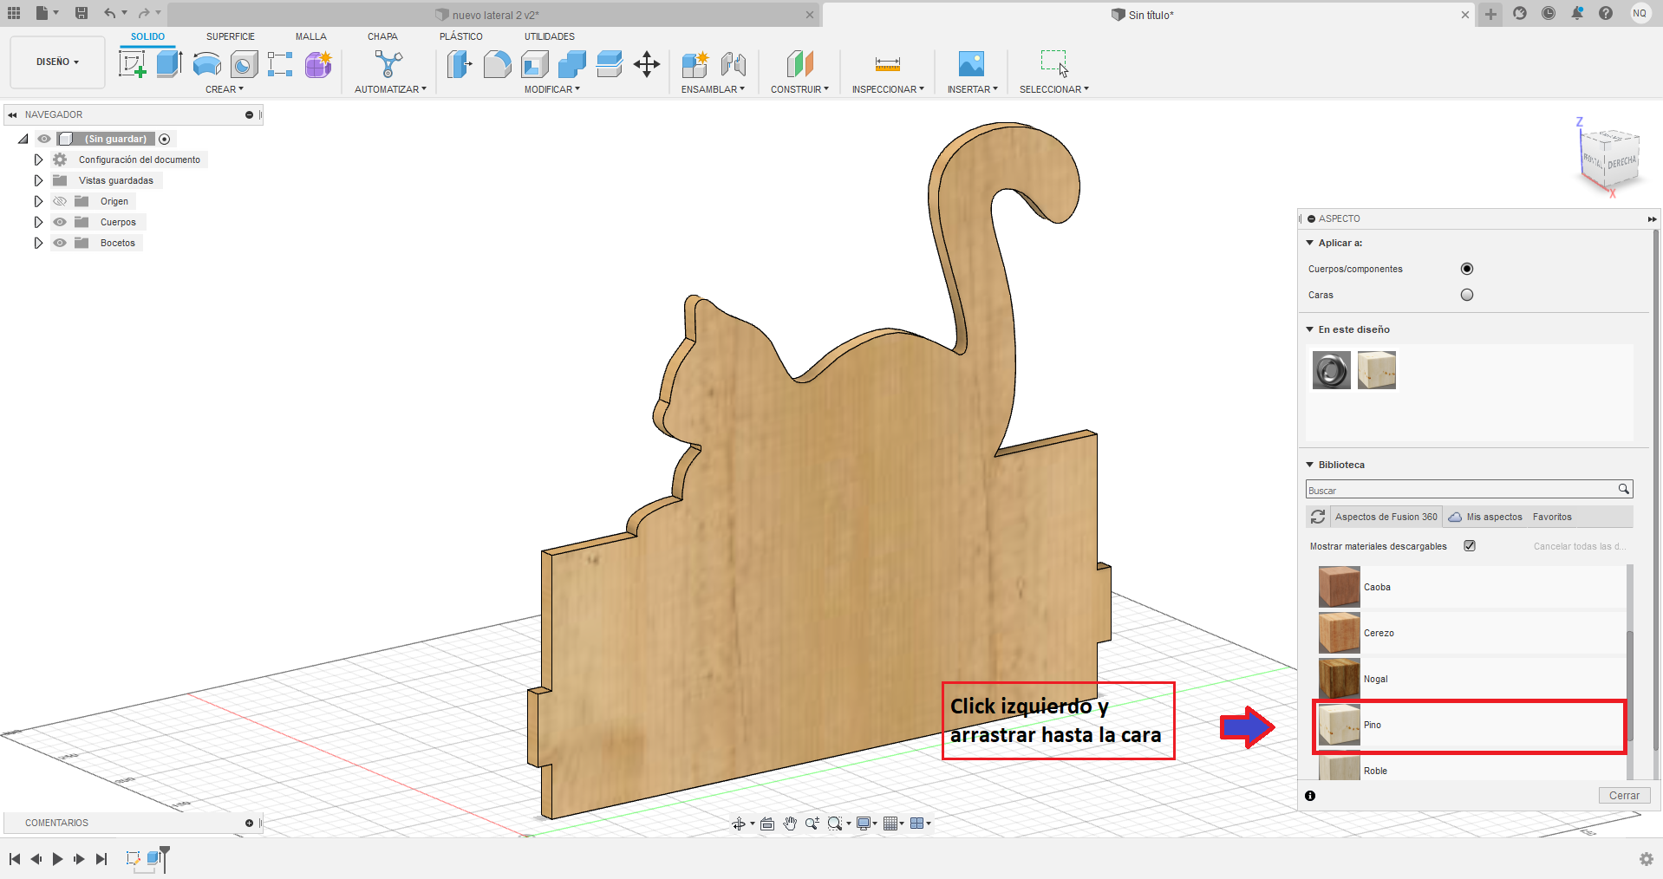Select the Extrude tool icon
1663x879 pixels.
[169, 64]
